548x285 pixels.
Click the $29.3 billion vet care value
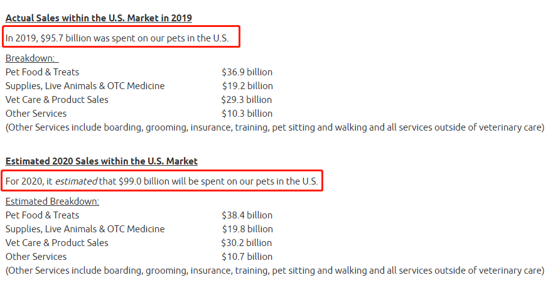pyautogui.click(x=247, y=100)
